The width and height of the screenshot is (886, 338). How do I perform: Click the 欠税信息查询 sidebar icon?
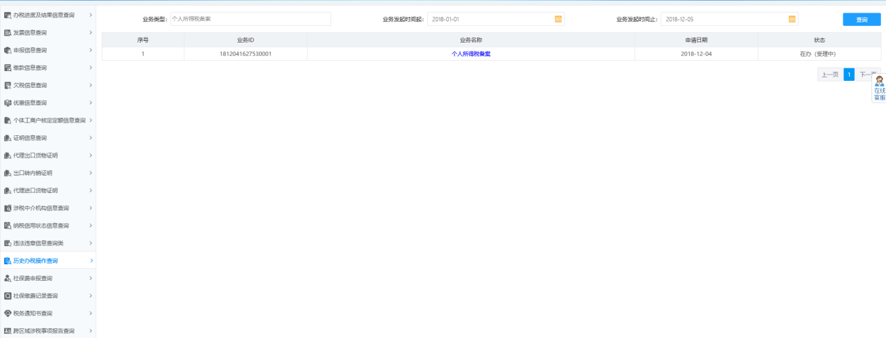pyautogui.click(x=8, y=85)
